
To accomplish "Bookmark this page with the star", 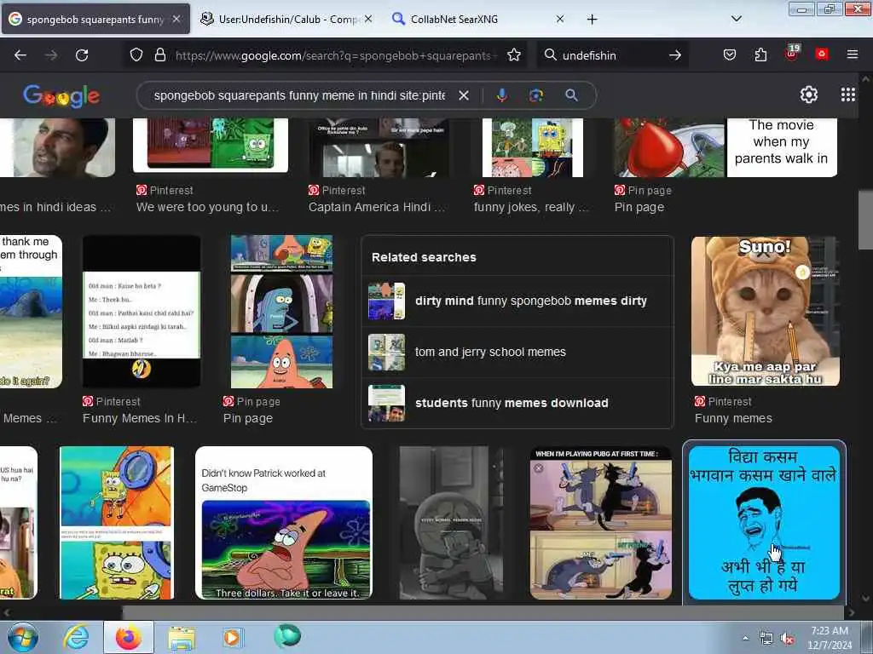I will click(514, 55).
